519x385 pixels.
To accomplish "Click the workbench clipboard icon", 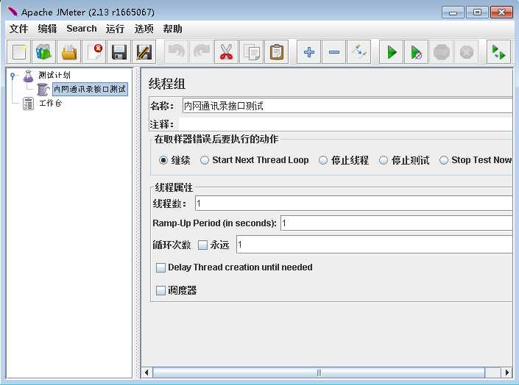I will pyautogui.click(x=29, y=104).
